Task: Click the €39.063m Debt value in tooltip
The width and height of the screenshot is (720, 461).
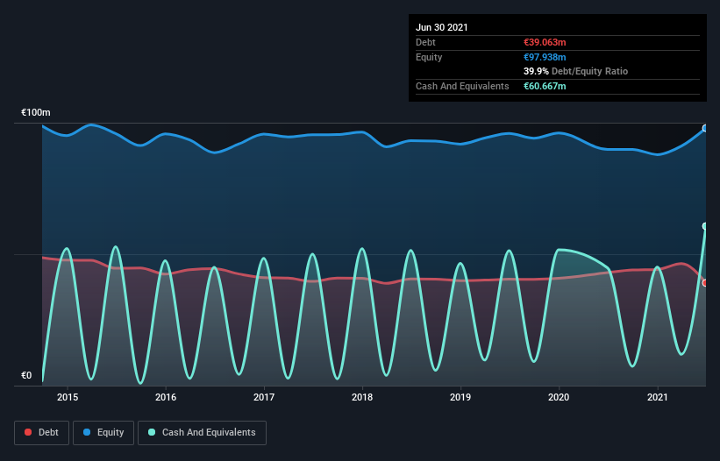Action: coord(545,42)
